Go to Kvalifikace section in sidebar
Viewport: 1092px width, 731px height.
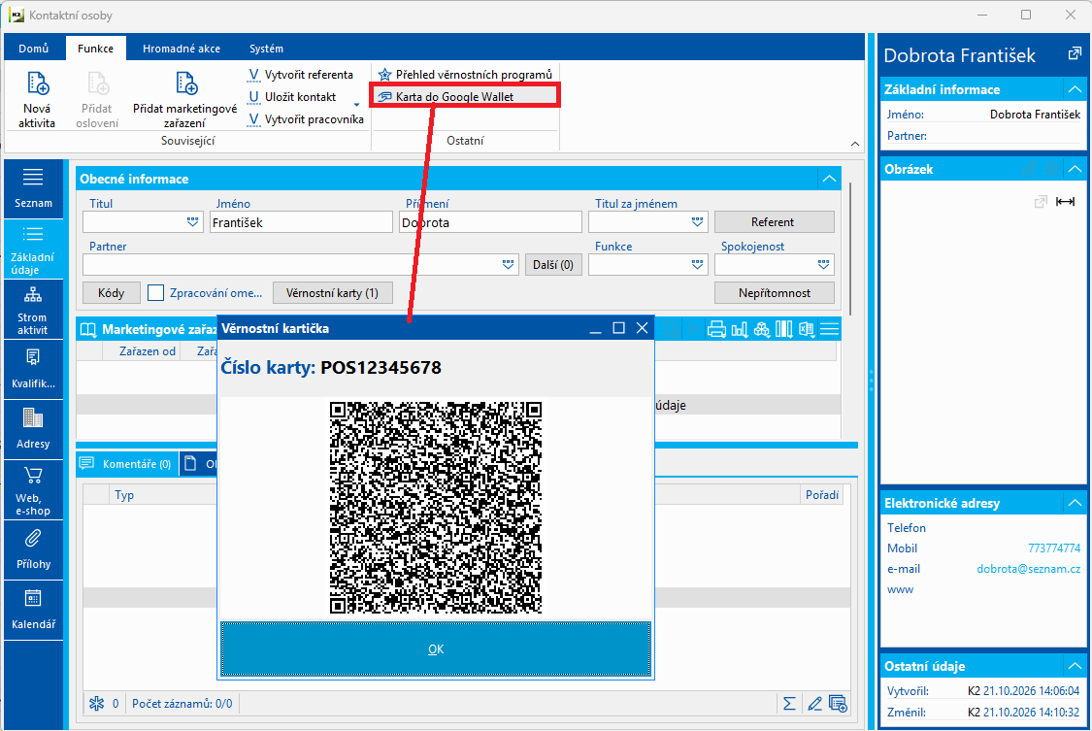coord(33,370)
